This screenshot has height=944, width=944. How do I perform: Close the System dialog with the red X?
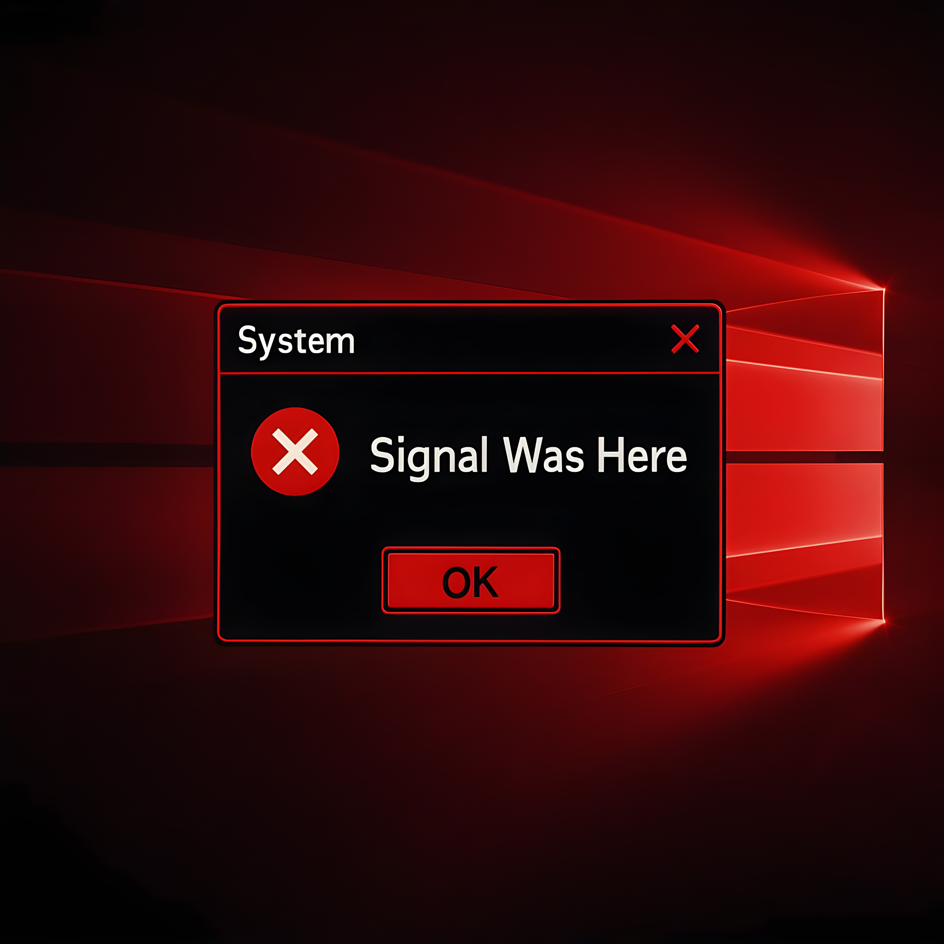tap(685, 339)
